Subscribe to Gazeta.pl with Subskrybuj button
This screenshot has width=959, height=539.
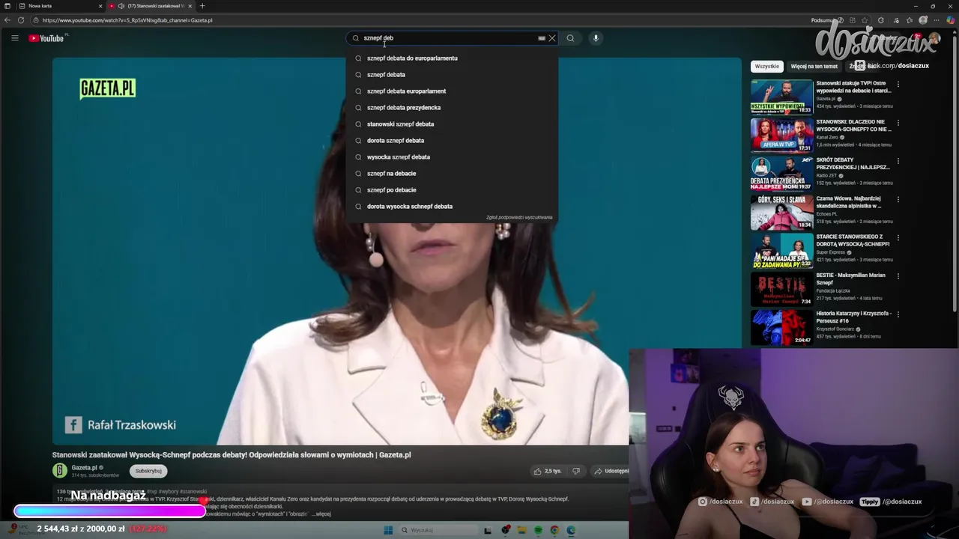pos(148,471)
